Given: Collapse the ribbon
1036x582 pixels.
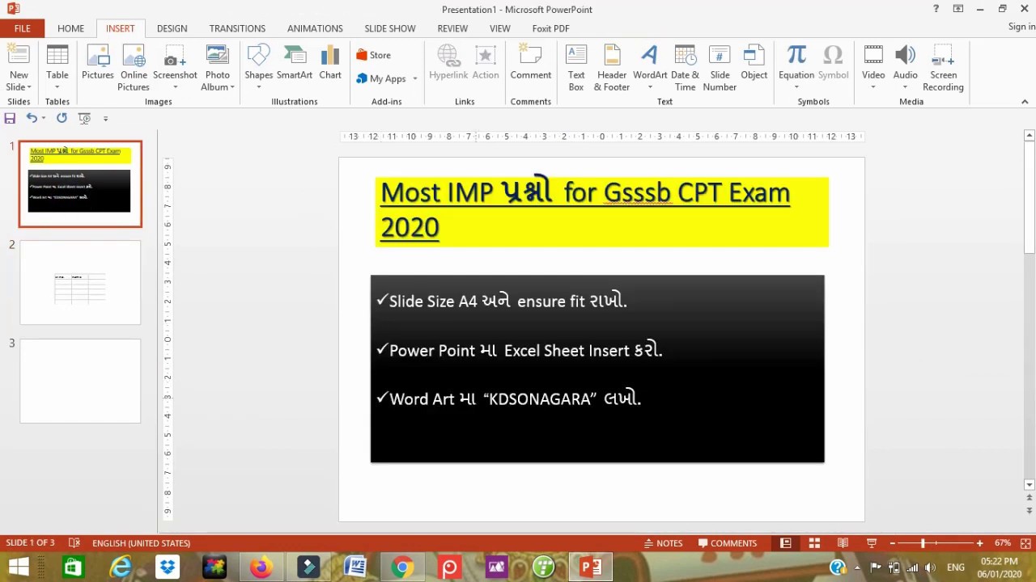Looking at the screenshot, I should click(x=1025, y=102).
